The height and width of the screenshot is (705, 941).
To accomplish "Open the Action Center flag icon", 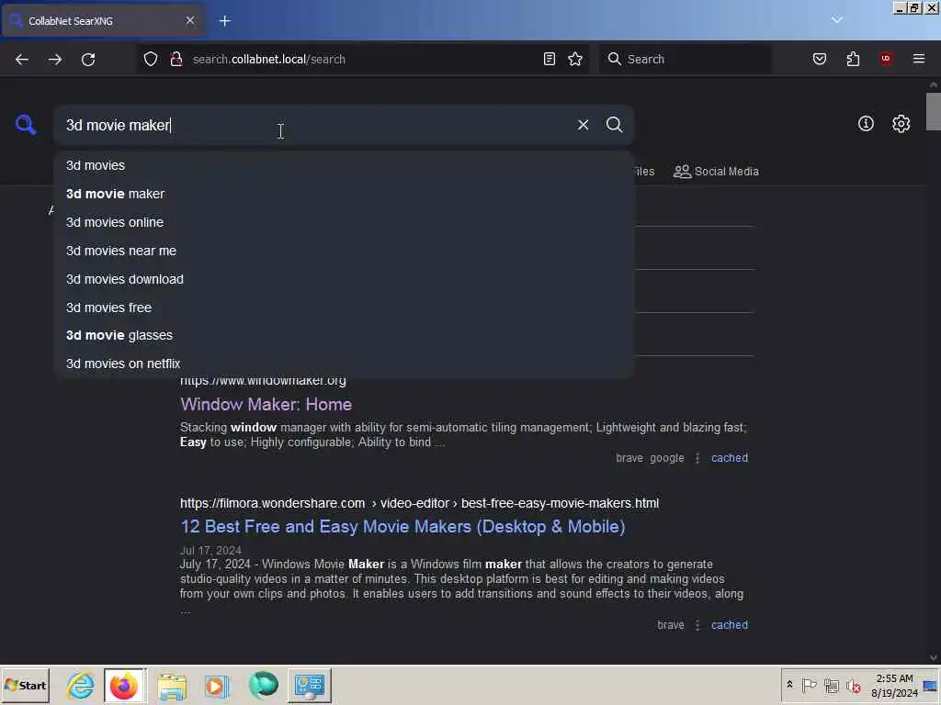I will click(809, 685).
